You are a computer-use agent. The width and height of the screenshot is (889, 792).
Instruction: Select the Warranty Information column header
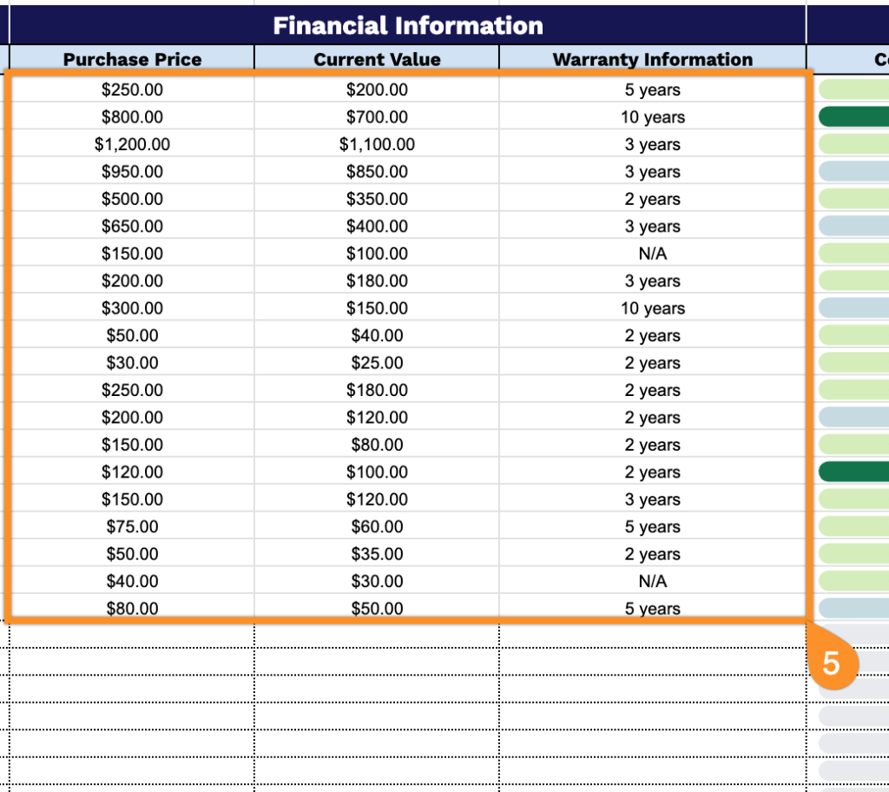(653, 59)
